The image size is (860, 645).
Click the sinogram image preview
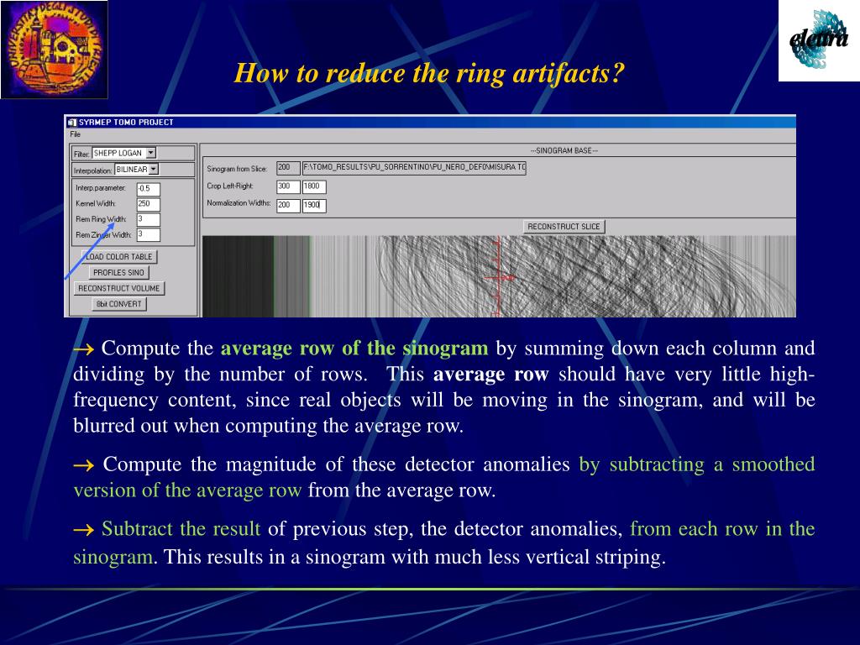pyautogui.click(x=499, y=276)
